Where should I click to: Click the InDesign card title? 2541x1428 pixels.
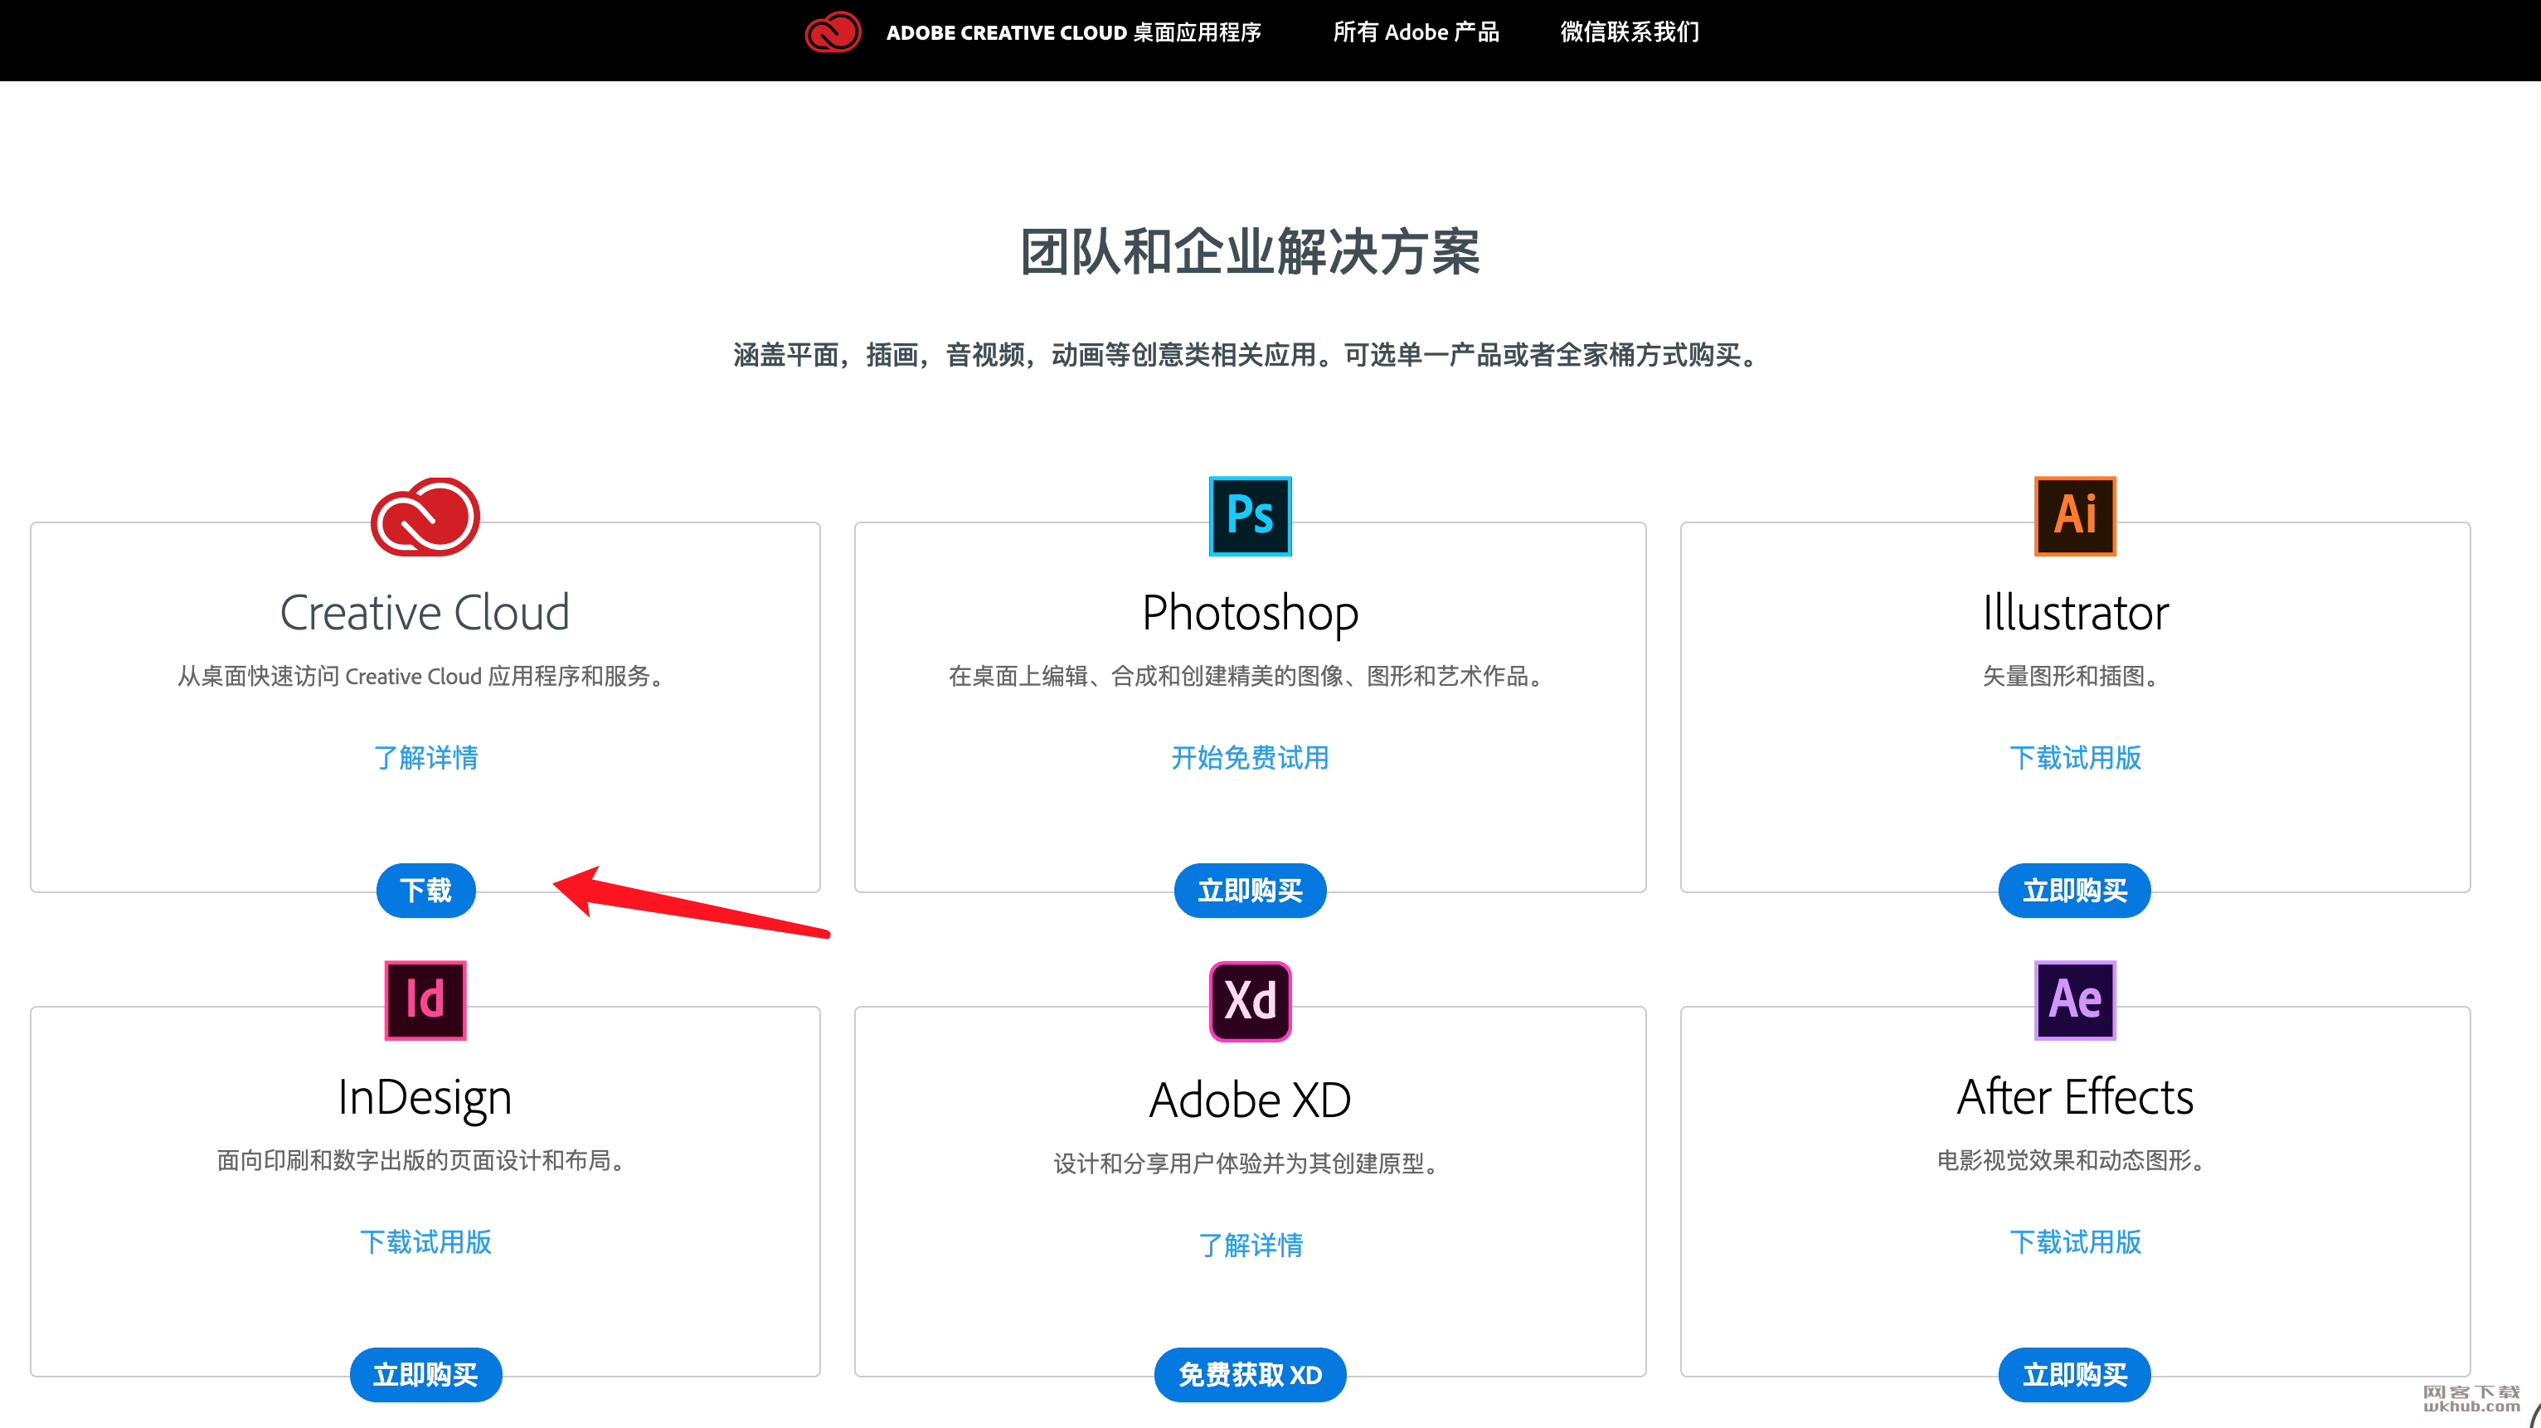pyautogui.click(x=425, y=1099)
